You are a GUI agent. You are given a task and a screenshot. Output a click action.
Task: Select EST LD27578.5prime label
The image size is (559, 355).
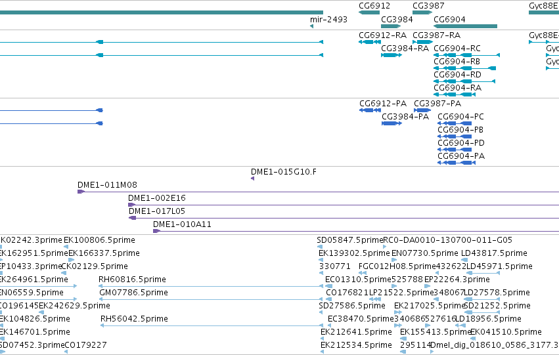[497, 293]
